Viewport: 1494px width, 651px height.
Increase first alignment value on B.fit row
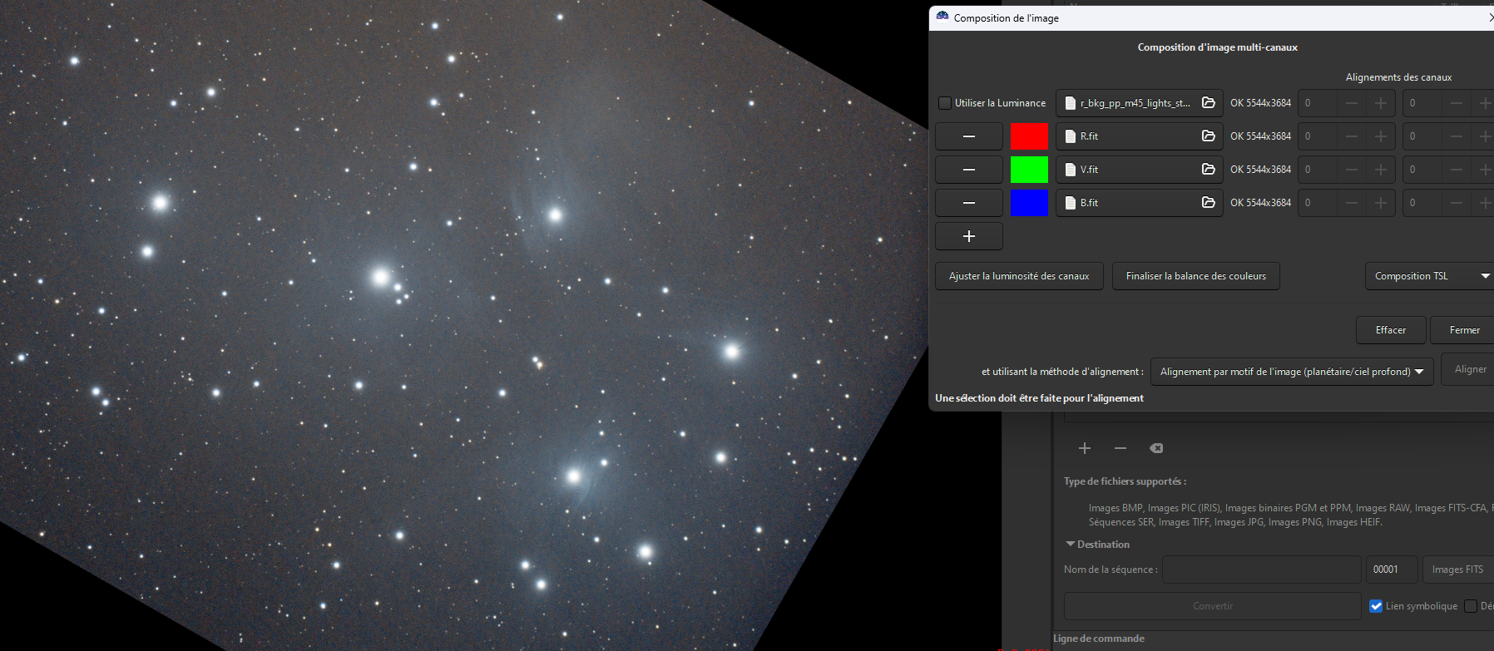click(1381, 203)
